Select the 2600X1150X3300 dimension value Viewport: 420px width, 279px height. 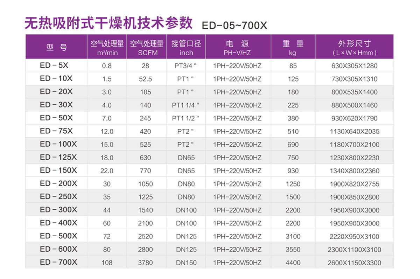click(x=354, y=263)
